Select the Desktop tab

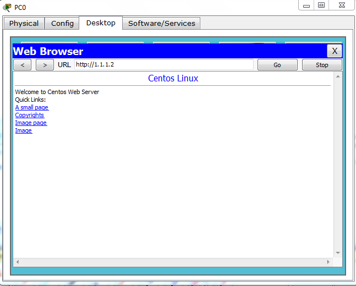(x=101, y=23)
